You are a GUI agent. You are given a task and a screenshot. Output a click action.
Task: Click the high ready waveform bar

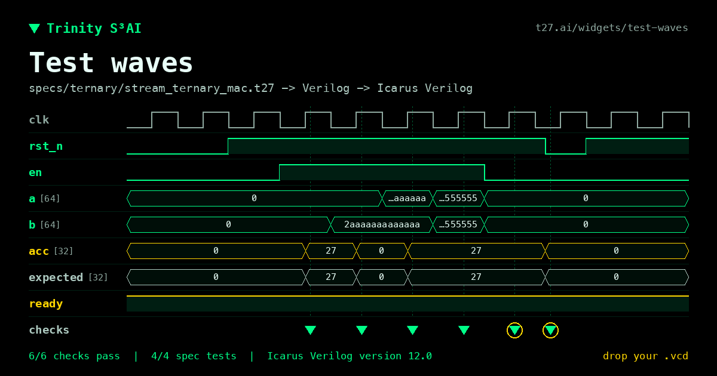(x=407, y=303)
